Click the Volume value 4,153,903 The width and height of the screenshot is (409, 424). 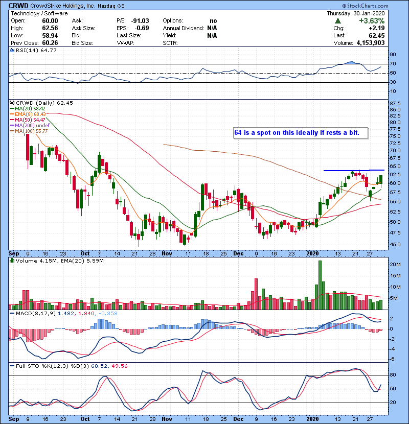pos(371,43)
